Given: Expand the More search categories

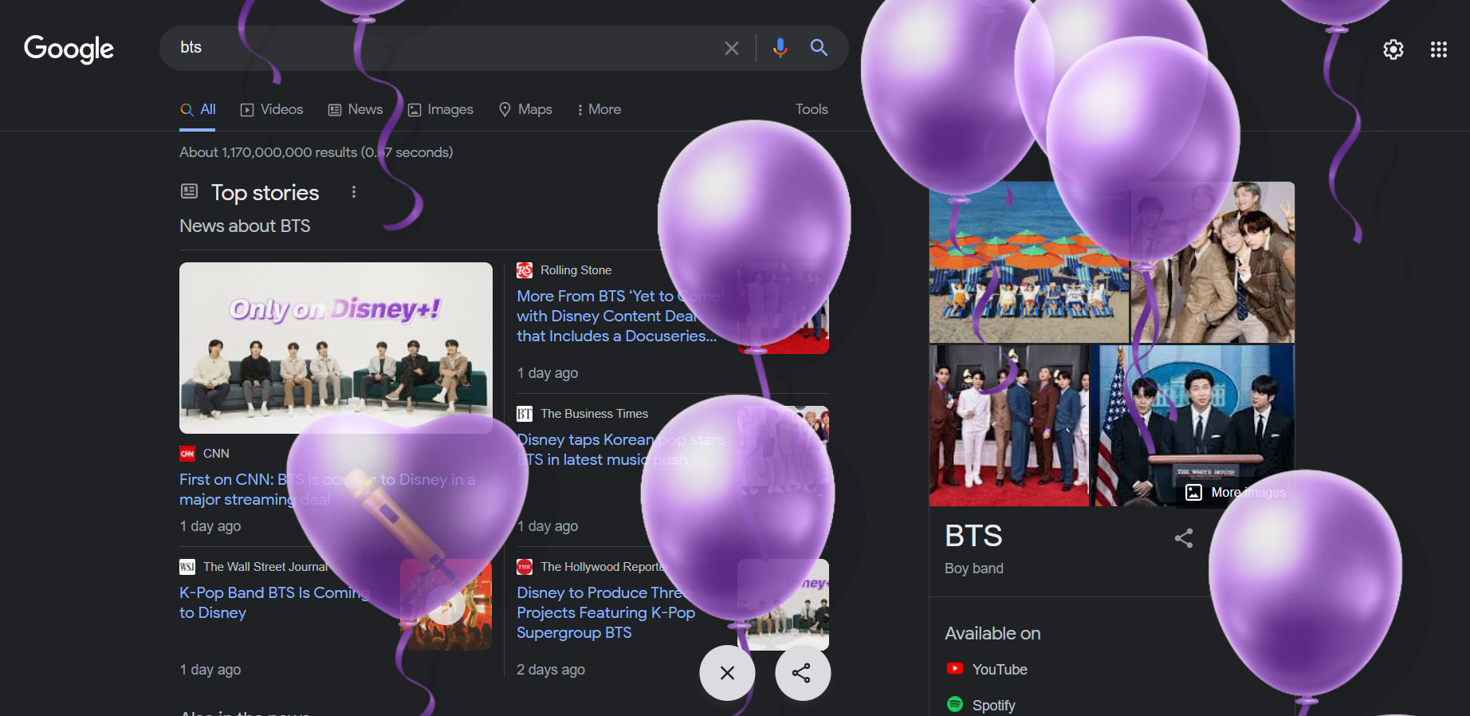Looking at the screenshot, I should 599,109.
